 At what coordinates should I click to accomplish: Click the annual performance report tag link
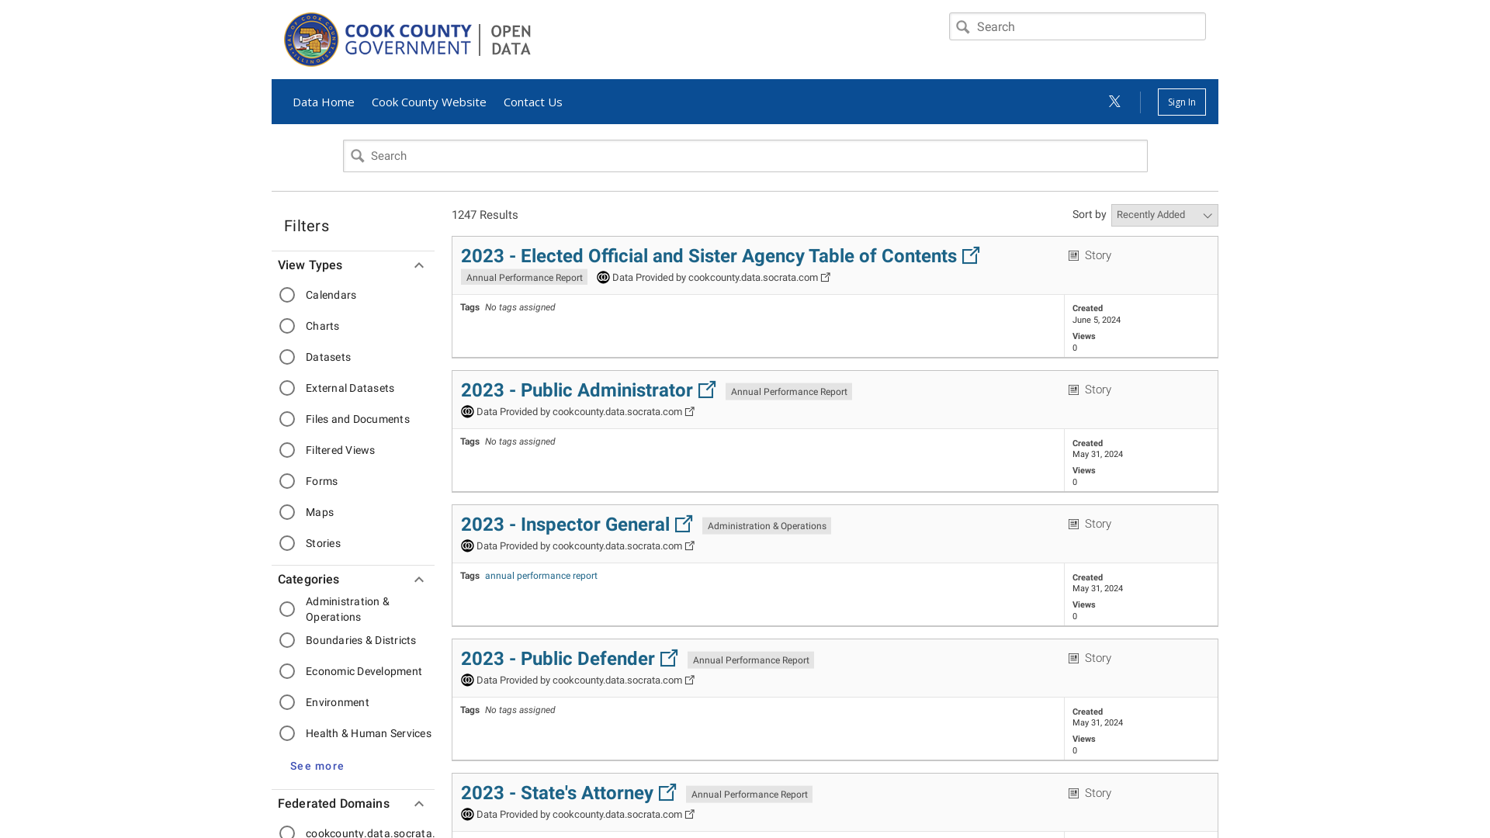pyautogui.click(x=541, y=576)
